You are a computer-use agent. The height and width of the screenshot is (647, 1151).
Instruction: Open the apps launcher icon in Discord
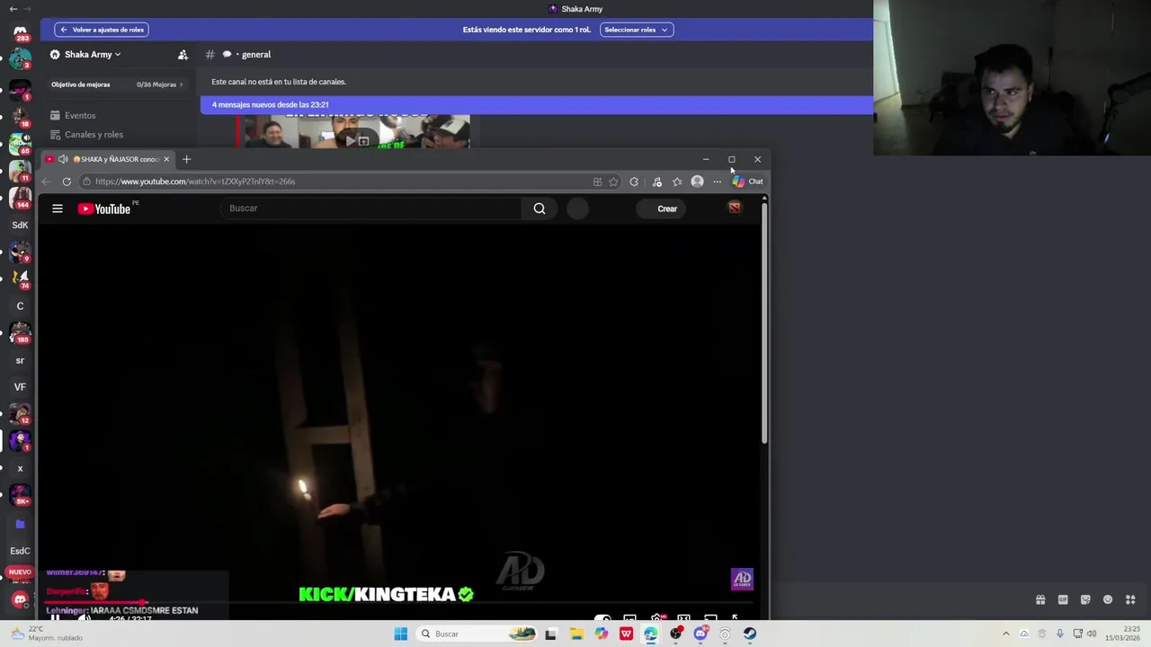click(x=1130, y=599)
